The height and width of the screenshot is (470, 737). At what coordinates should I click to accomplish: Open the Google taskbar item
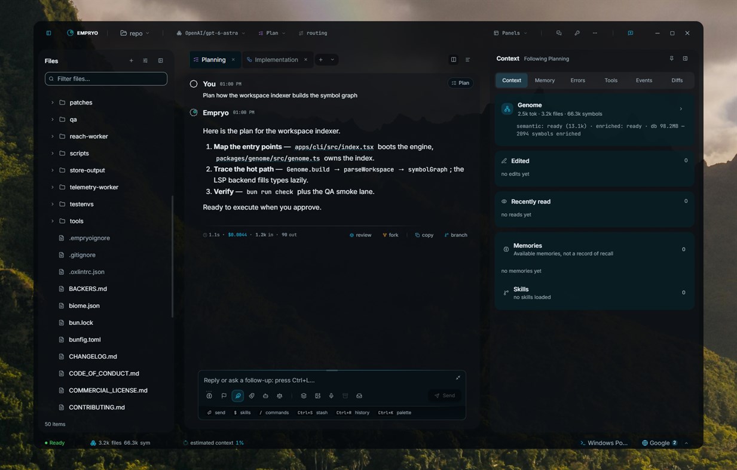coord(660,443)
